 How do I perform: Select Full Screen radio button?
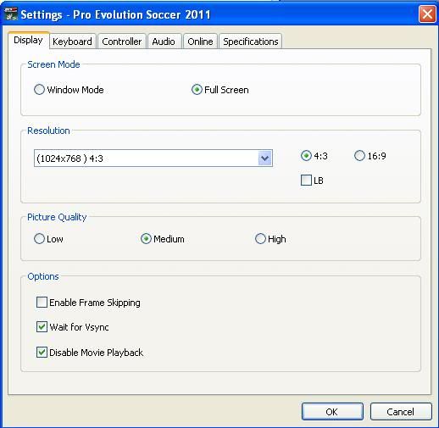[197, 90]
